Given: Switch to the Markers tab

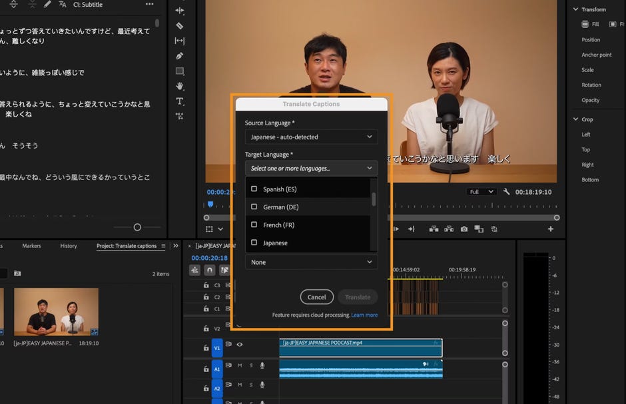Looking at the screenshot, I should pos(31,245).
